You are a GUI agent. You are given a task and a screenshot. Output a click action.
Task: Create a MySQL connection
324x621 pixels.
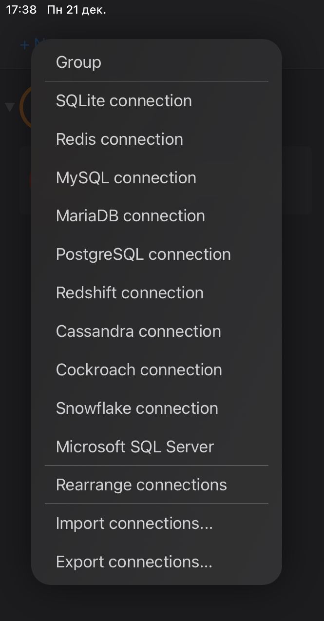point(156,177)
